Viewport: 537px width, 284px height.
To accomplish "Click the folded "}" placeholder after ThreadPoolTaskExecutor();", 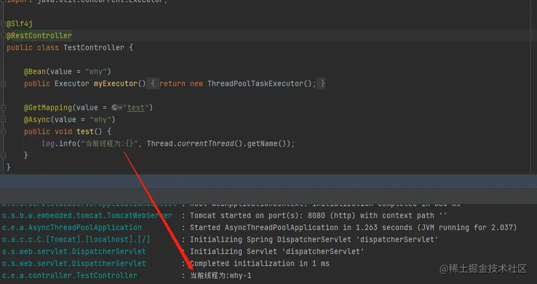I will (x=321, y=83).
